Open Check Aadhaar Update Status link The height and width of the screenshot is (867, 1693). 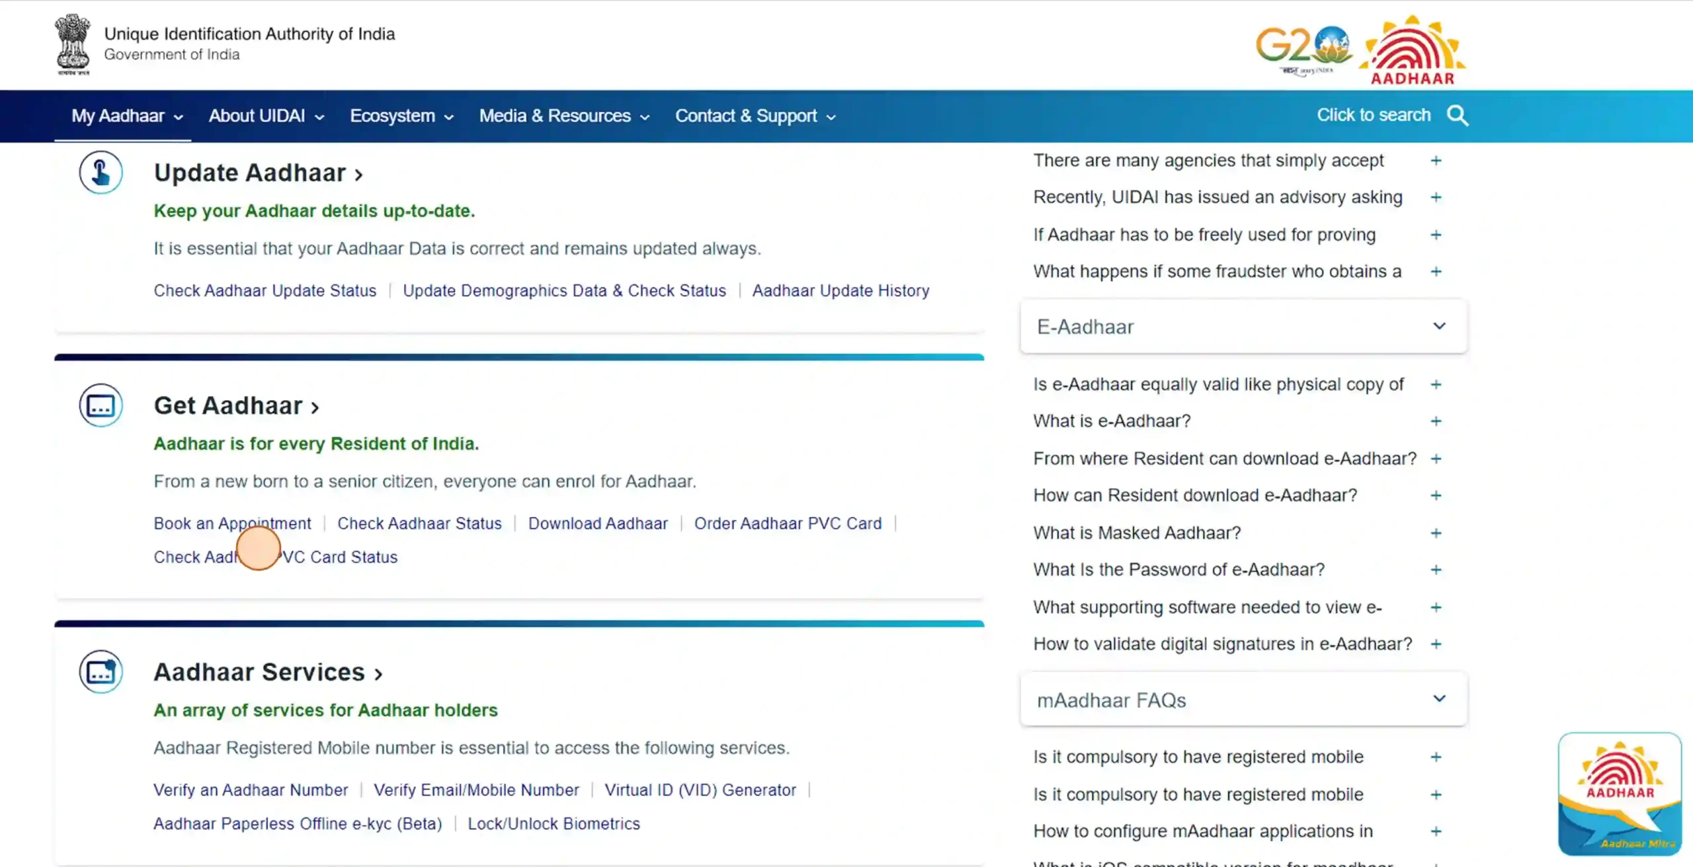(265, 290)
